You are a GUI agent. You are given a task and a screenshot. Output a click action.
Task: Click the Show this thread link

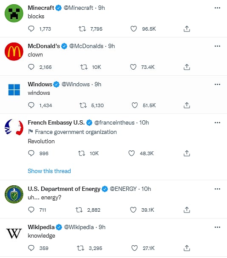[49, 171]
